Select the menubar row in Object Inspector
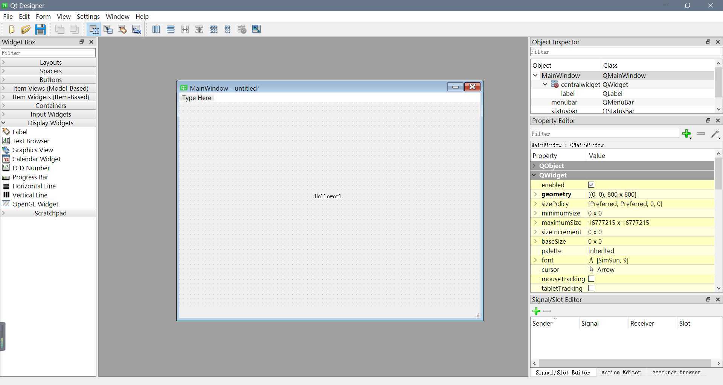 point(622,102)
